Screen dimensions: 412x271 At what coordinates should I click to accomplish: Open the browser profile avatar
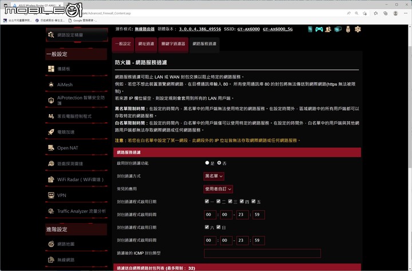coord(395,13)
